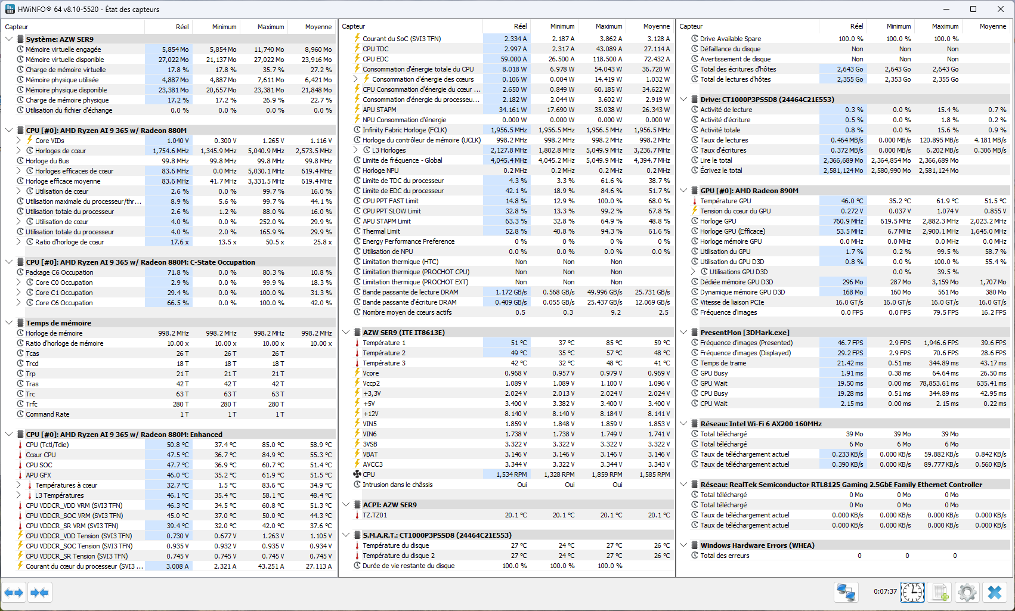Click the elapsed time 0:07:37 readout

coord(885,592)
